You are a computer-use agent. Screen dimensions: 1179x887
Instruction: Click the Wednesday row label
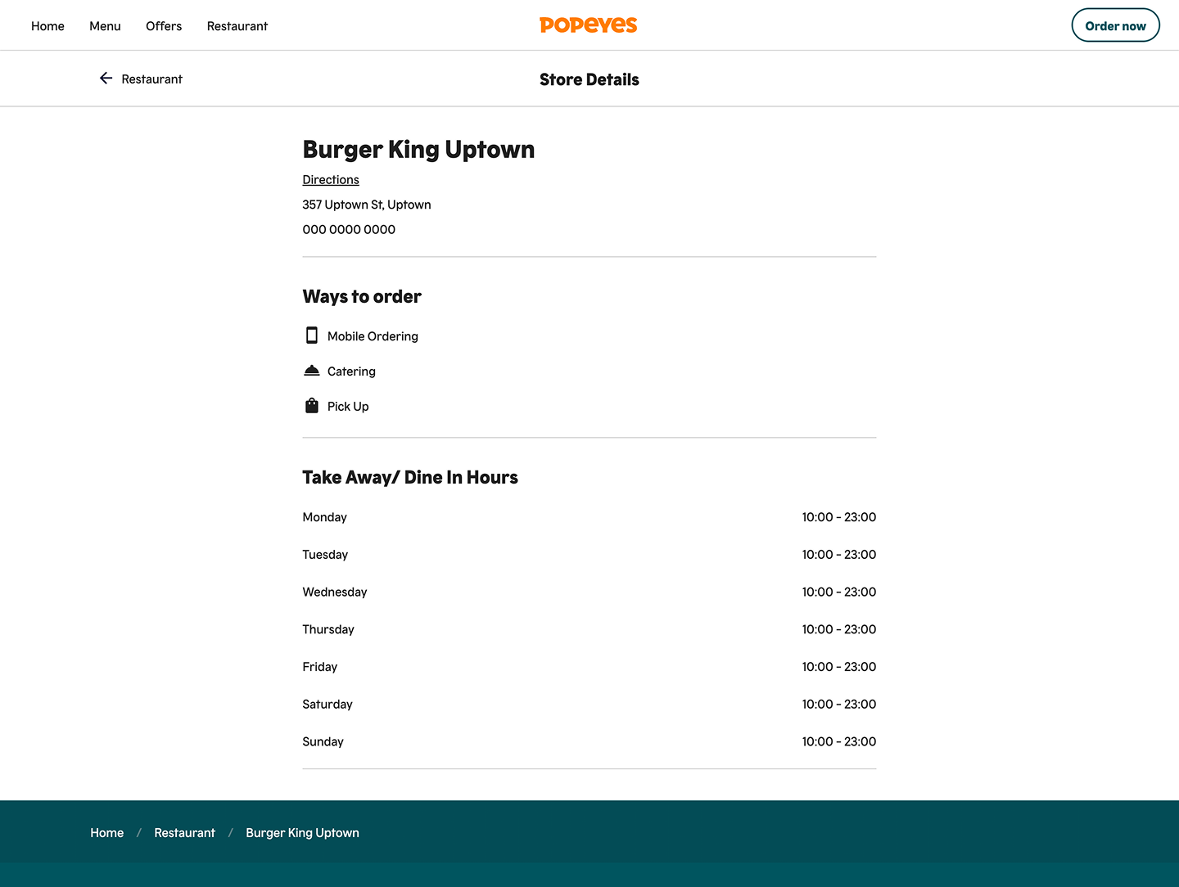[x=335, y=592]
